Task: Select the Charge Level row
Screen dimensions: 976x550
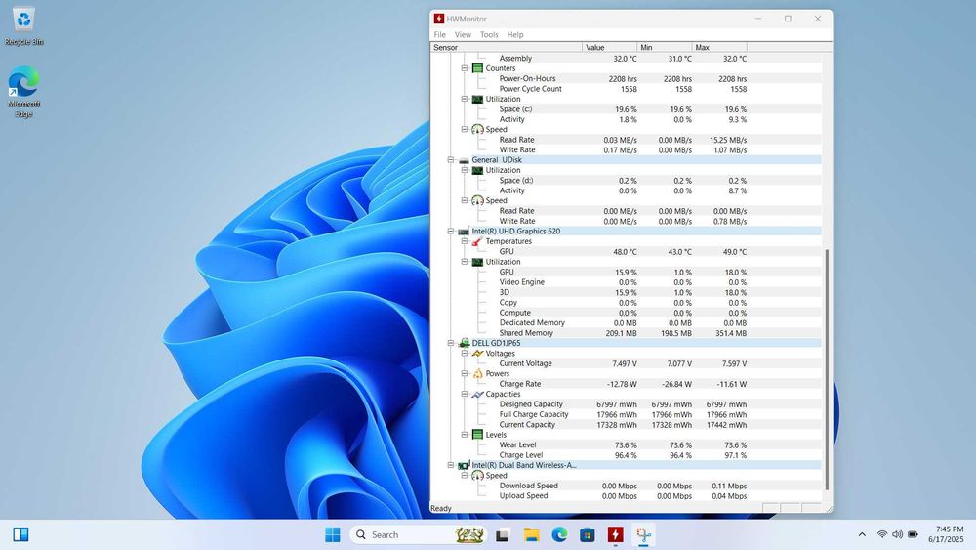Action: (x=626, y=455)
